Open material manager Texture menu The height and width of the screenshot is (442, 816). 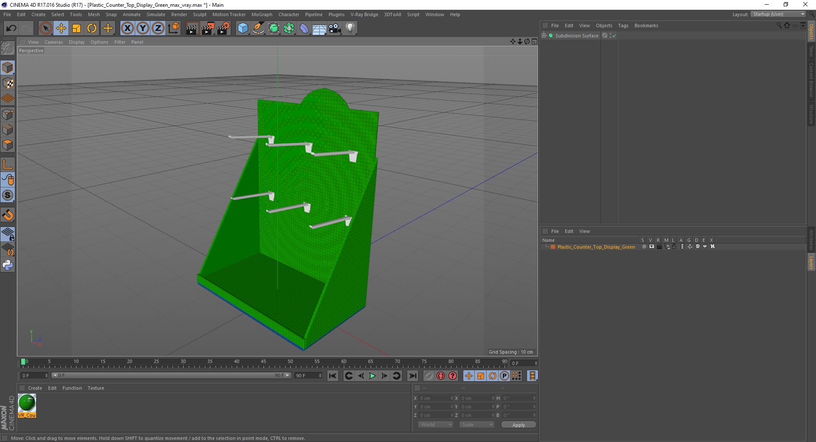coord(96,388)
